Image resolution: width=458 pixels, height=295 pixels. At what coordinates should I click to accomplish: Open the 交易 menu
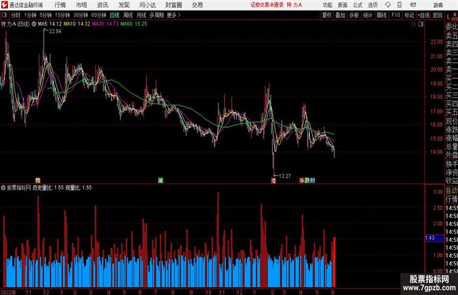click(197, 5)
